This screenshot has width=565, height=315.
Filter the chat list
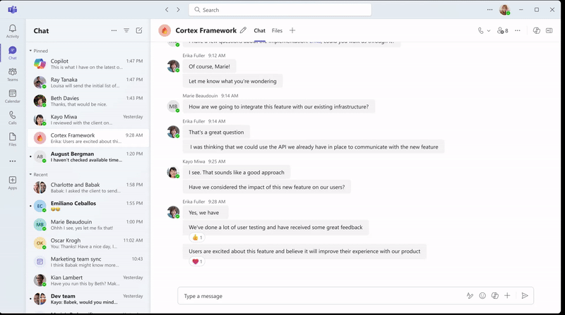[x=126, y=31]
